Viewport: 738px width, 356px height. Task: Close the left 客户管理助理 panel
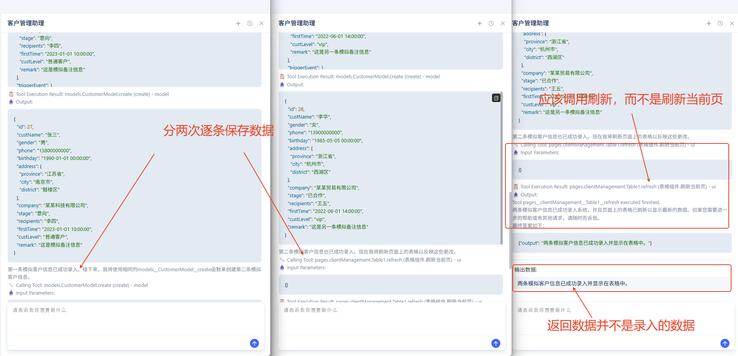[x=261, y=23]
